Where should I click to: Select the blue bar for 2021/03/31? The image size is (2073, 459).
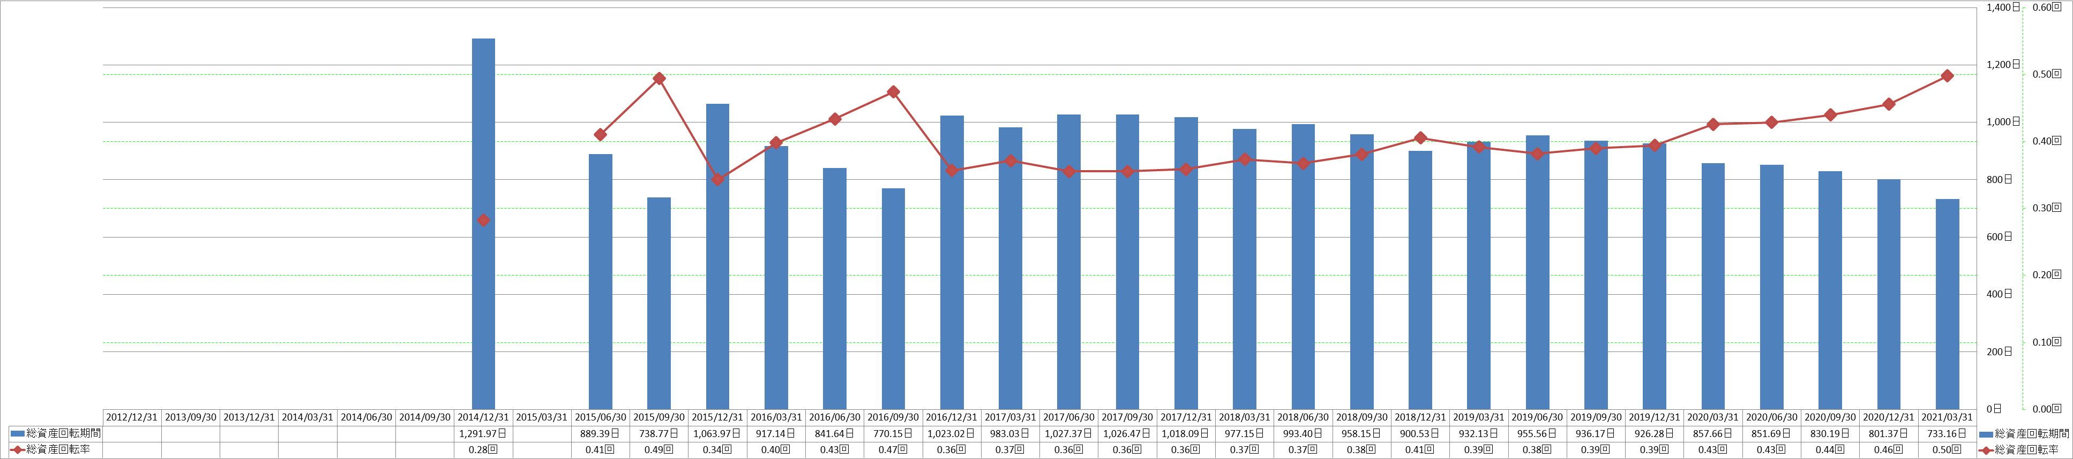[1947, 304]
